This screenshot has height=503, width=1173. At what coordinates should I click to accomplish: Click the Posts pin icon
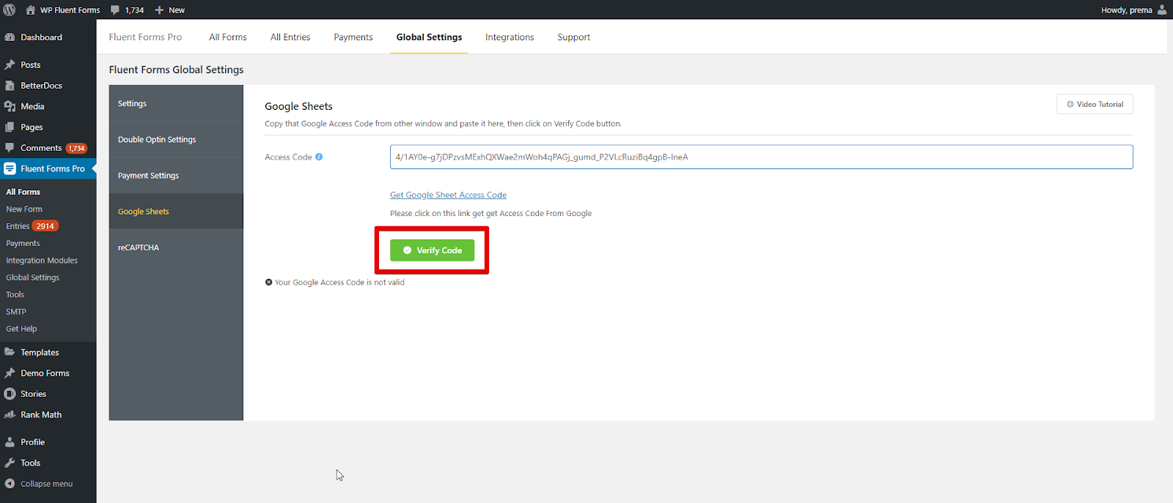(x=10, y=64)
